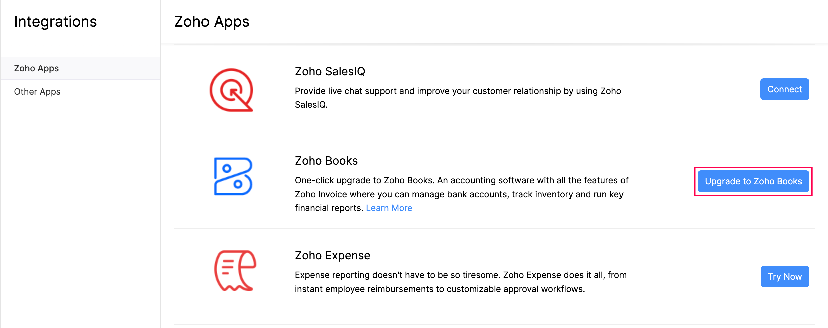828x328 pixels.
Task: Click the Zoho Expense receipt icon
Action: click(235, 271)
